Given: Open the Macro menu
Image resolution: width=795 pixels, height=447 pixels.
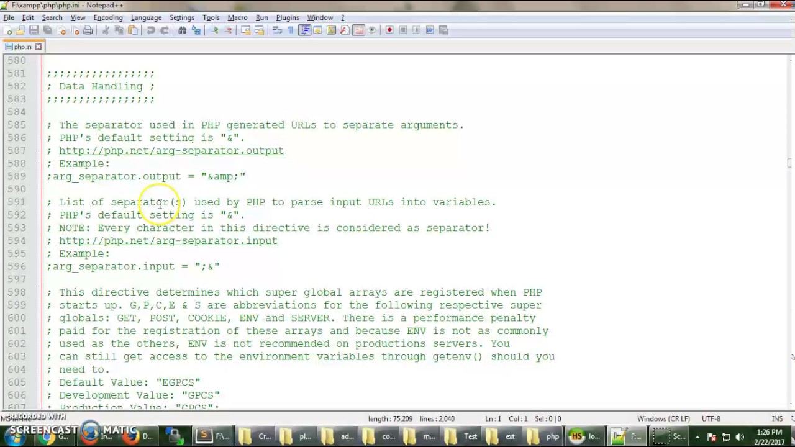Looking at the screenshot, I should point(237,17).
